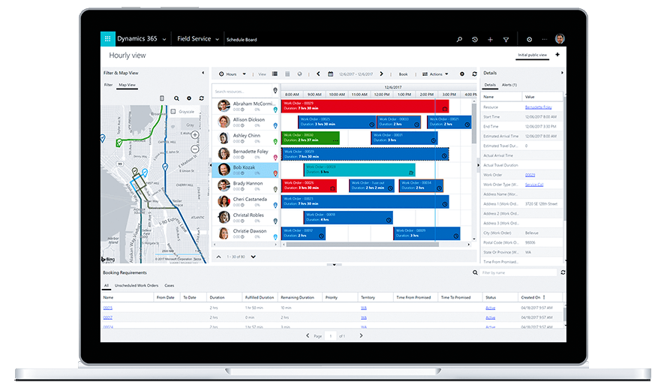Open the advanced find filter icon

[x=506, y=39]
